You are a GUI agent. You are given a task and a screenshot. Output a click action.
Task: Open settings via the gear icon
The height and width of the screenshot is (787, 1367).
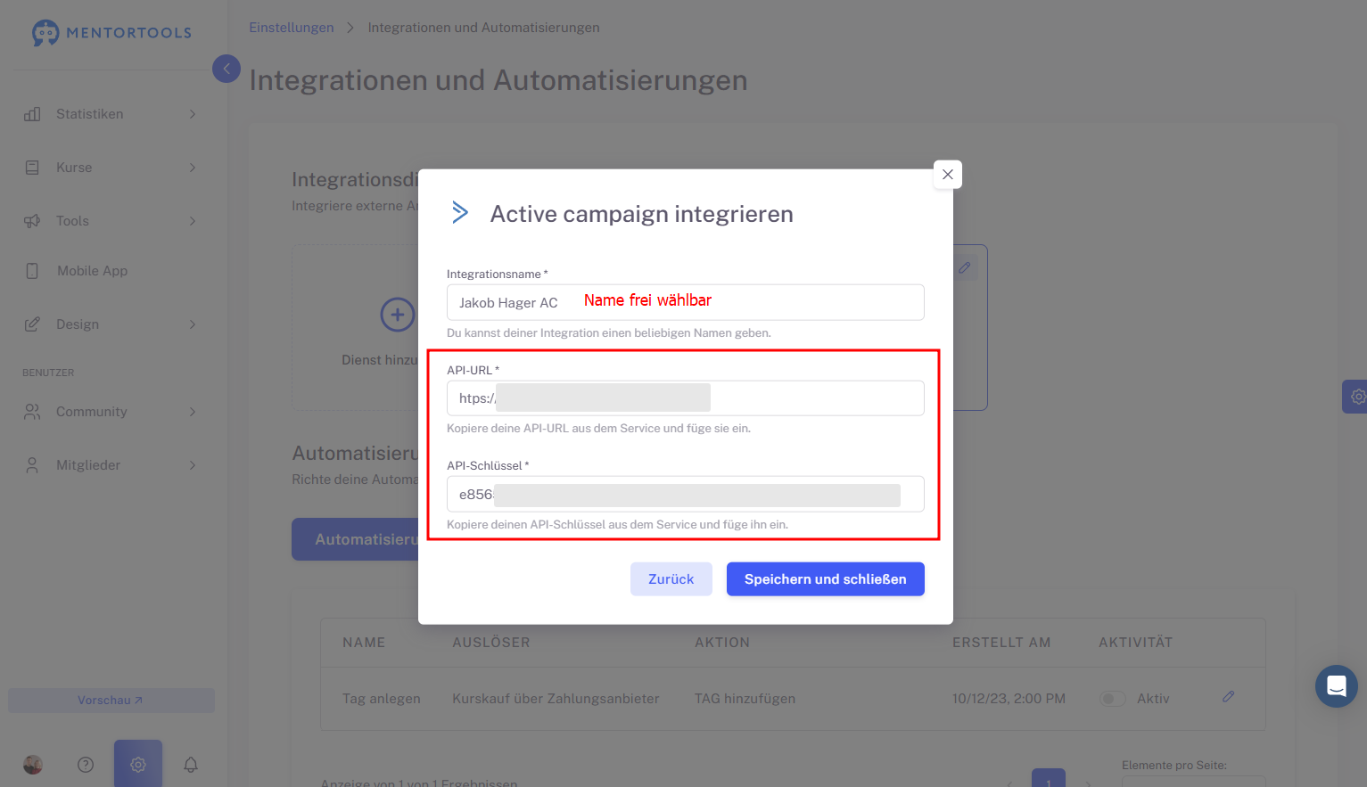click(x=138, y=764)
